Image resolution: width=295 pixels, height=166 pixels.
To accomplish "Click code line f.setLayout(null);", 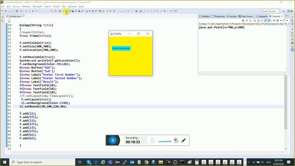I will [x=36, y=100].
